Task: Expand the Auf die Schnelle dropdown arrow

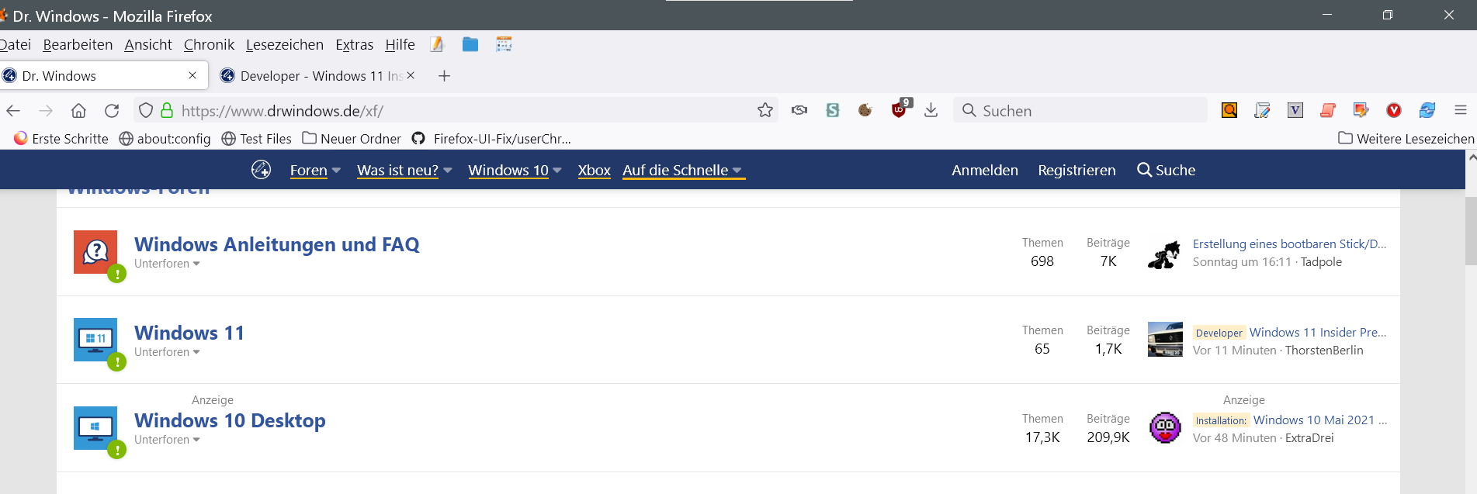Action: point(737,171)
